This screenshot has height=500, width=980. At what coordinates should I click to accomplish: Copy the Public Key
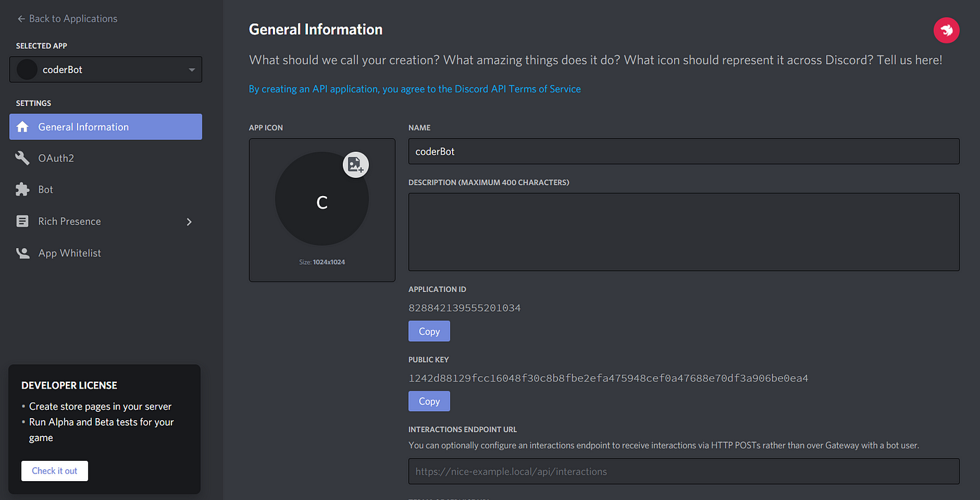pyautogui.click(x=429, y=401)
